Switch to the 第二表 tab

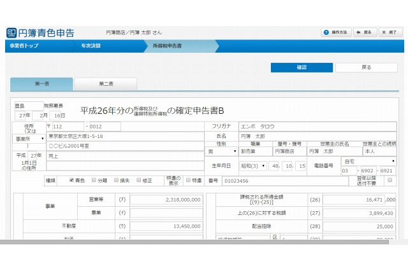pyautogui.click(x=105, y=84)
